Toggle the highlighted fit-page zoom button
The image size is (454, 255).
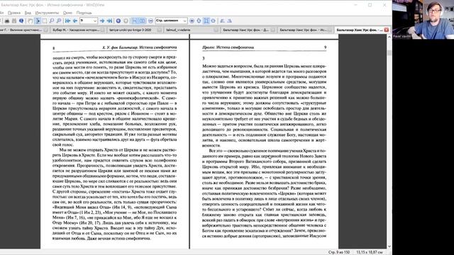[x=206, y=21]
